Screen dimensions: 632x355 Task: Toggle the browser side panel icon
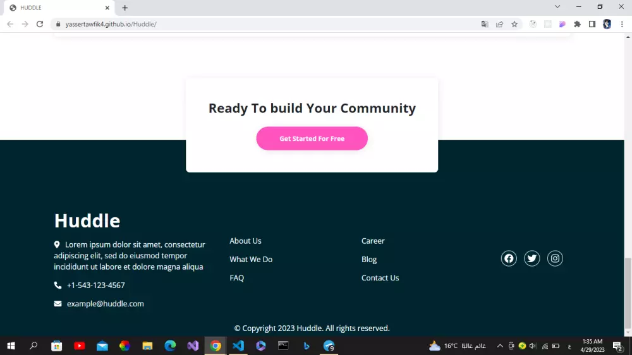(x=592, y=24)
